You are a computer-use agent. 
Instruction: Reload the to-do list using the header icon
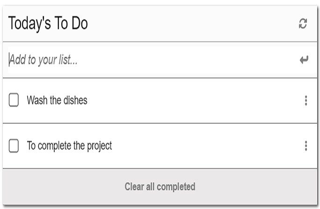pos(303,24)
